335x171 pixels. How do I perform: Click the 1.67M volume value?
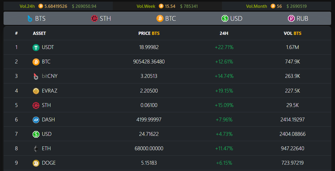tap(292, 47)
